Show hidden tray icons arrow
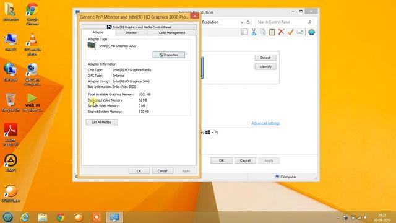The height and width of the screenshot is (223, 396). click(x=338, y=217)
